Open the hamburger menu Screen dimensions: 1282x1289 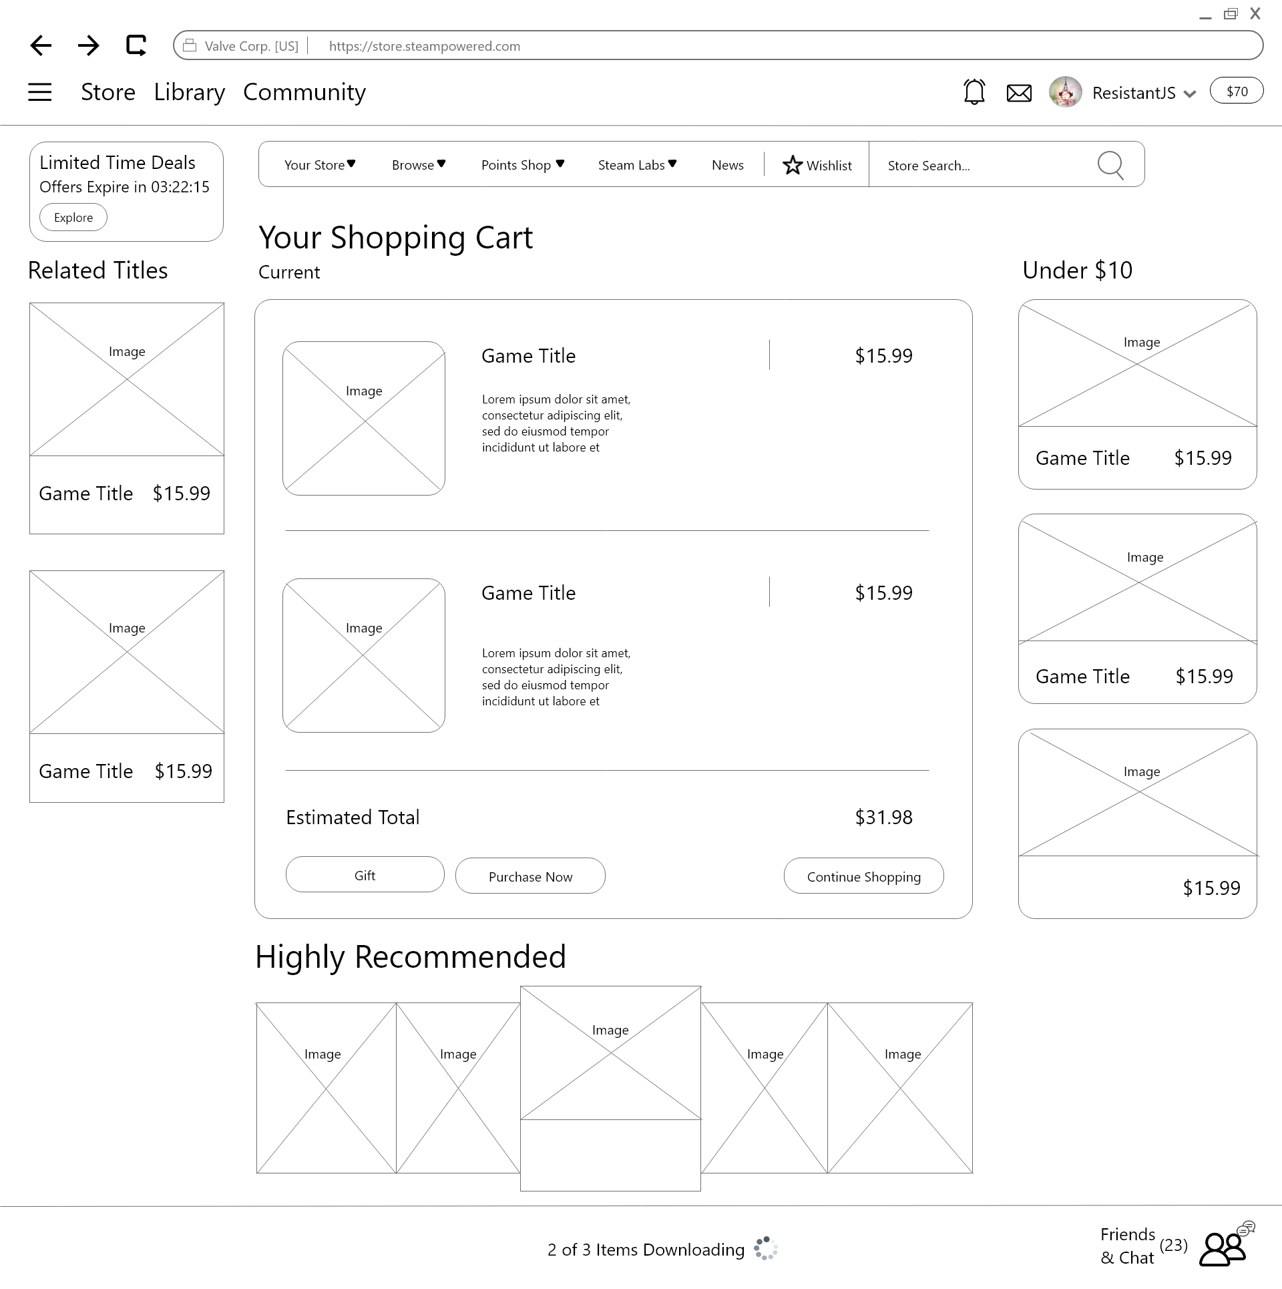click(x=40, y=91)
